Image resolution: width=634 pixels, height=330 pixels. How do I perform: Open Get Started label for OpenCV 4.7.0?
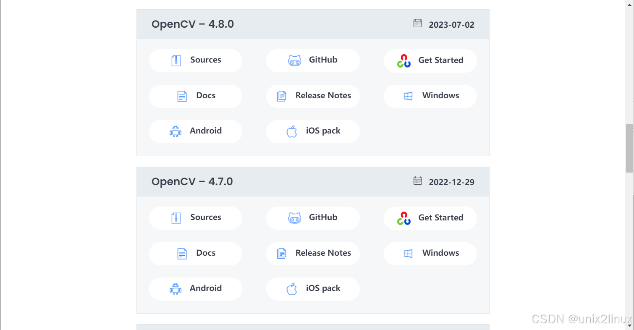click(441, 217)
